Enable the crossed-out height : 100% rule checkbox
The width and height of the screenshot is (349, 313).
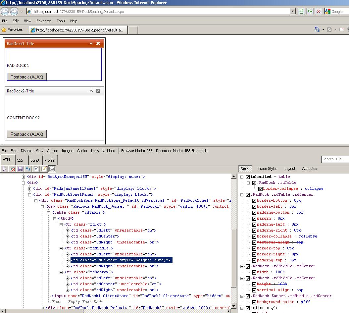[x=254, y=284]
